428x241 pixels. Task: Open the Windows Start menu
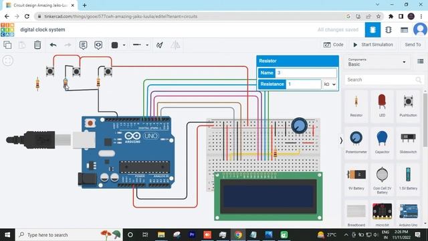[7, 235]
